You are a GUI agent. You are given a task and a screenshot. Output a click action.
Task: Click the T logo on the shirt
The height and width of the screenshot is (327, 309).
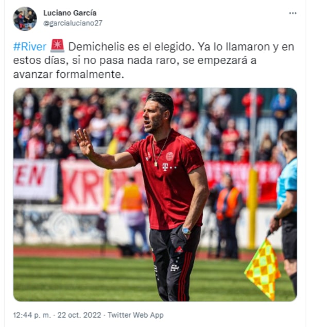165,167
